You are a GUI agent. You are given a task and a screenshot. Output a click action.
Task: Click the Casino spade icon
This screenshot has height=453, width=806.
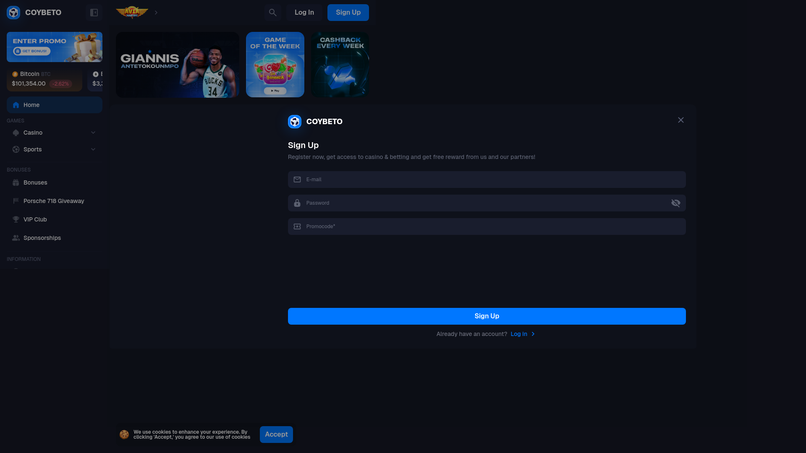coord(16,133)
